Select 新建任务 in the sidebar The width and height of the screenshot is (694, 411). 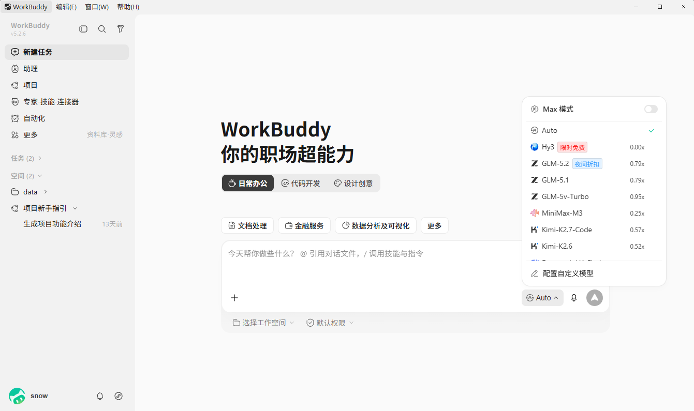click(67, 52)
